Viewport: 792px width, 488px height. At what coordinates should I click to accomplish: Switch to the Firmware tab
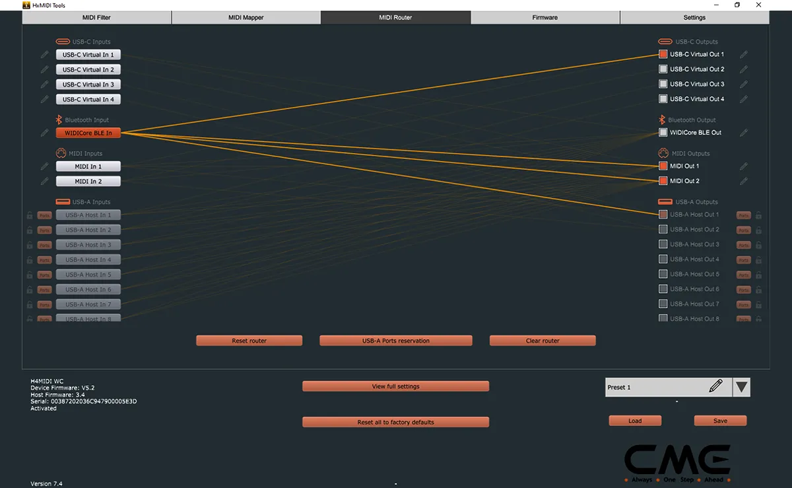click(545, 17)
